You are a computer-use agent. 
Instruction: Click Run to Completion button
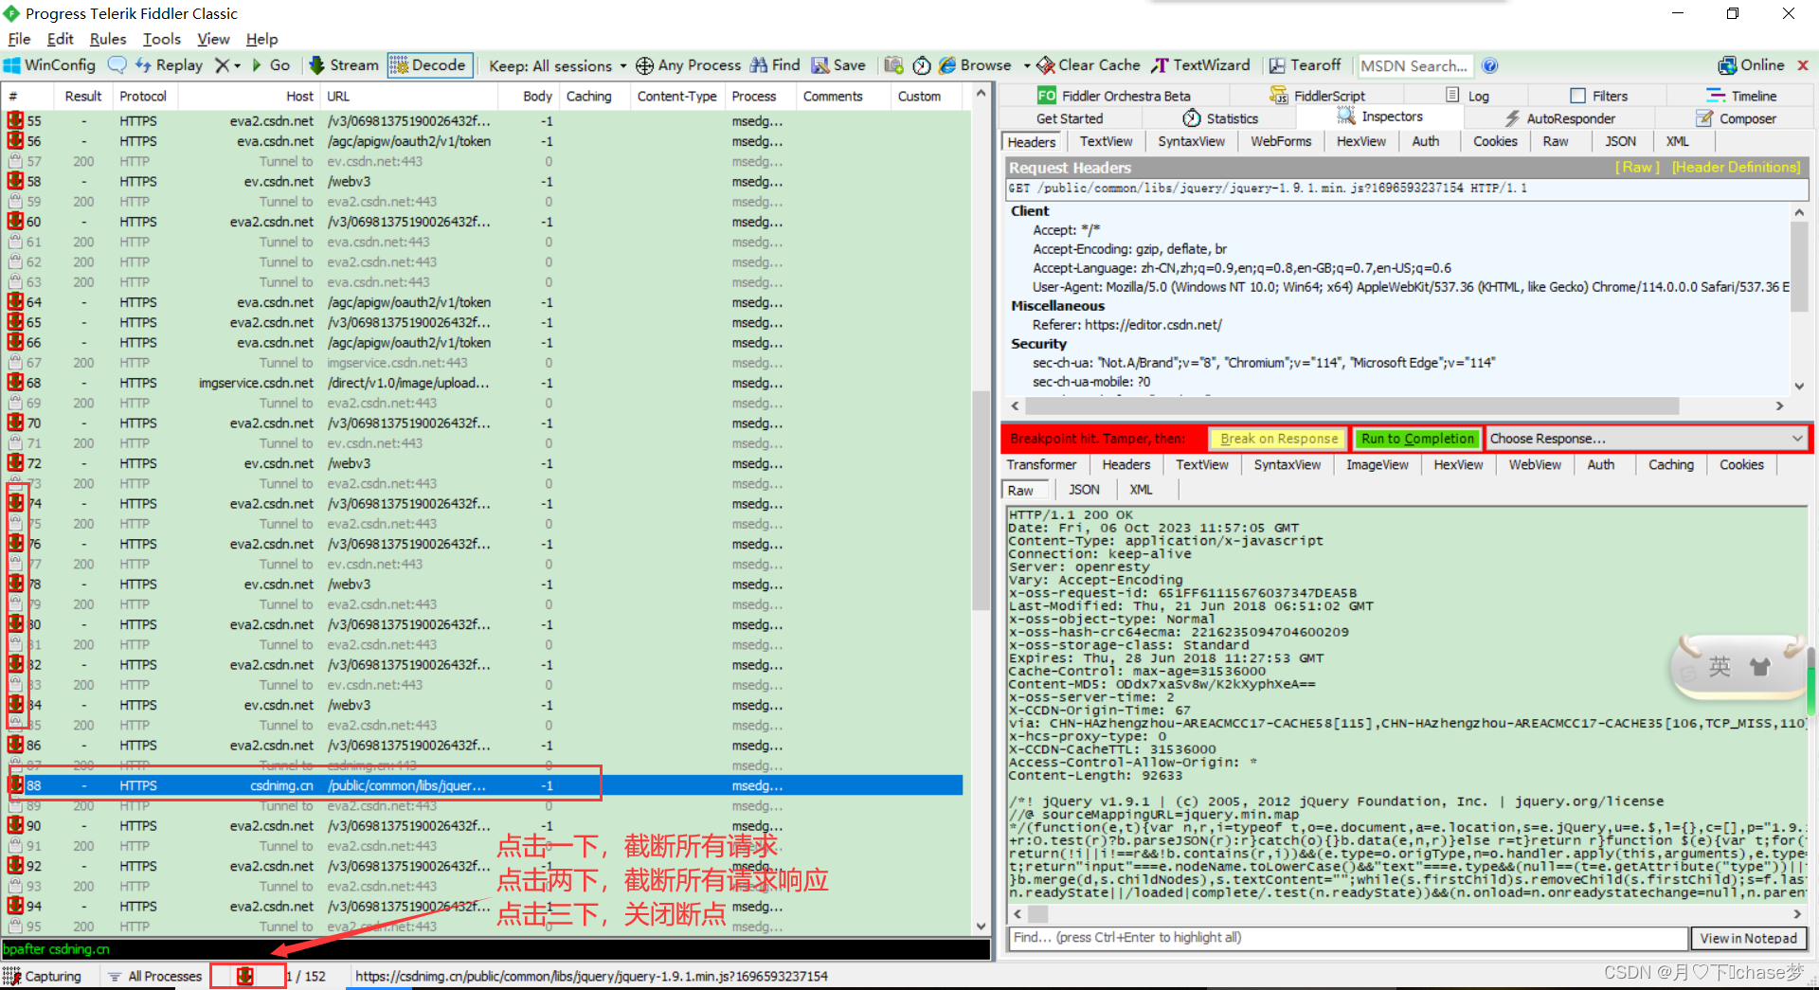(1417, 439)
